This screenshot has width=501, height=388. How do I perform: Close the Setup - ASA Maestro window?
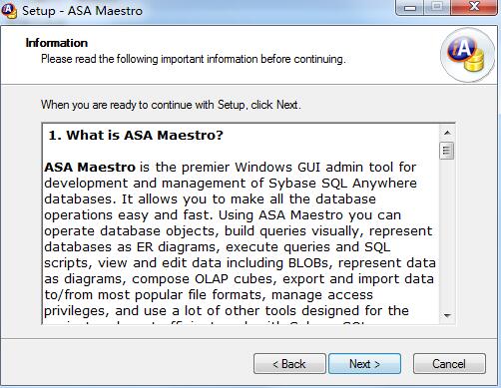474,7
